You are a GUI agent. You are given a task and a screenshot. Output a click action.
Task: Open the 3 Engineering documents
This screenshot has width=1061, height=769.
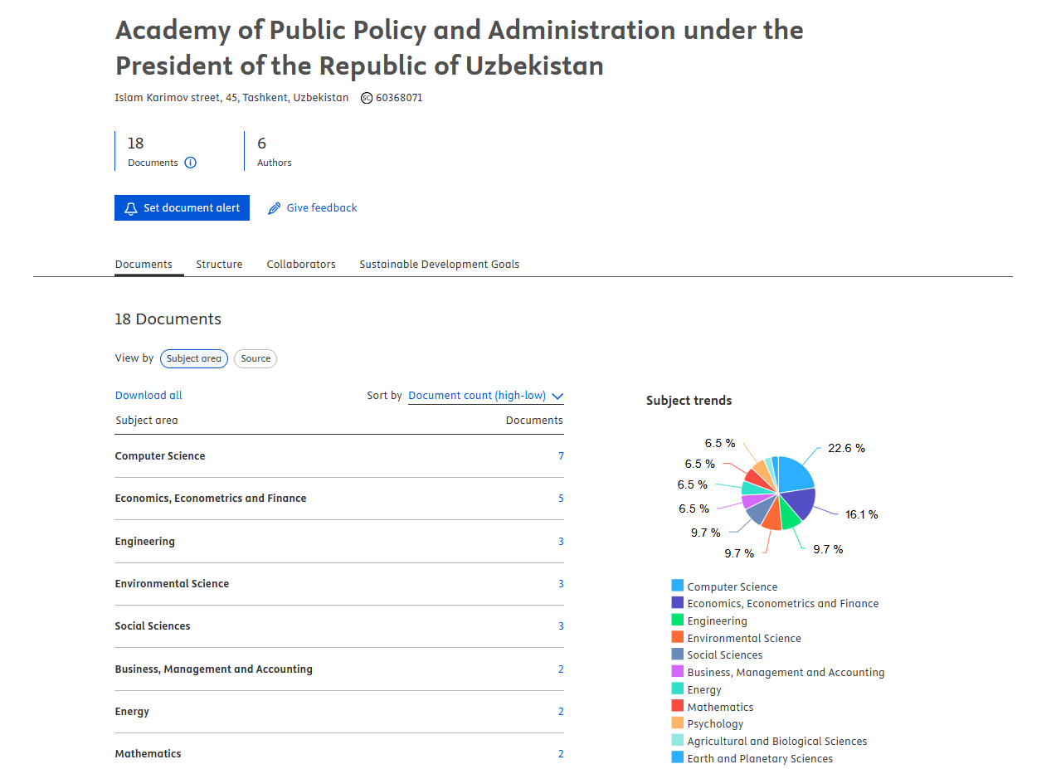[x=561, y=542]
